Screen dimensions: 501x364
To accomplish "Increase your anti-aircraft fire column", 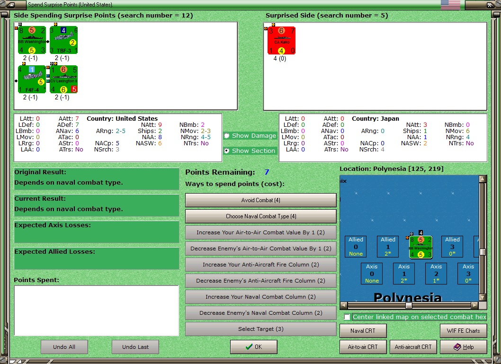I will point(261,265).
